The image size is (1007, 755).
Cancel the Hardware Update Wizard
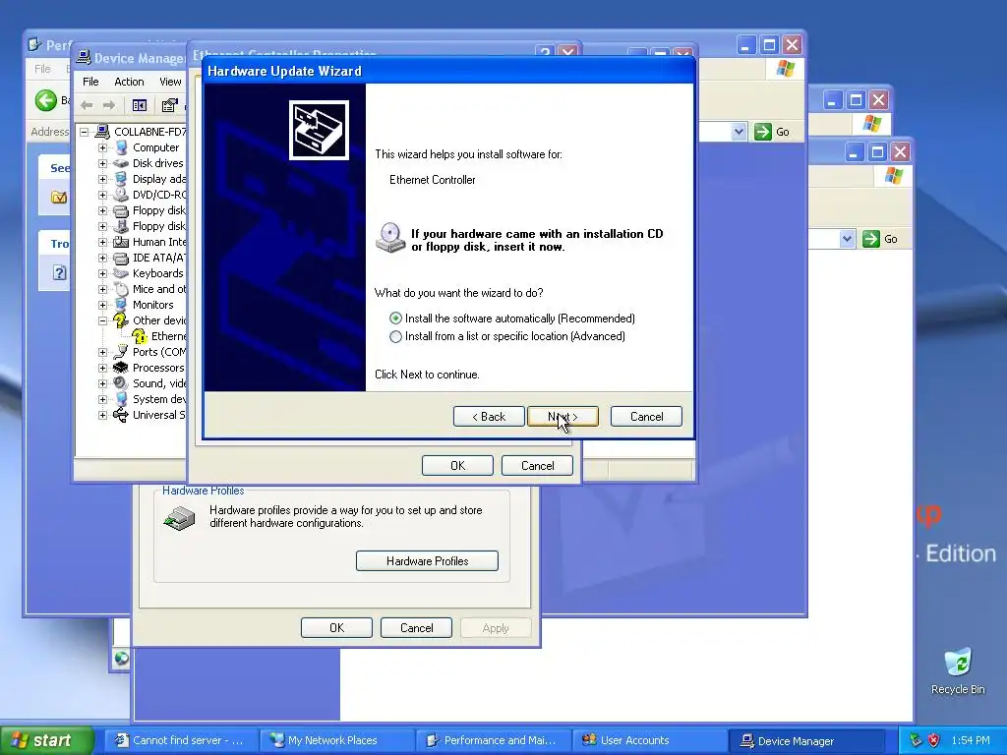[646, 417]
